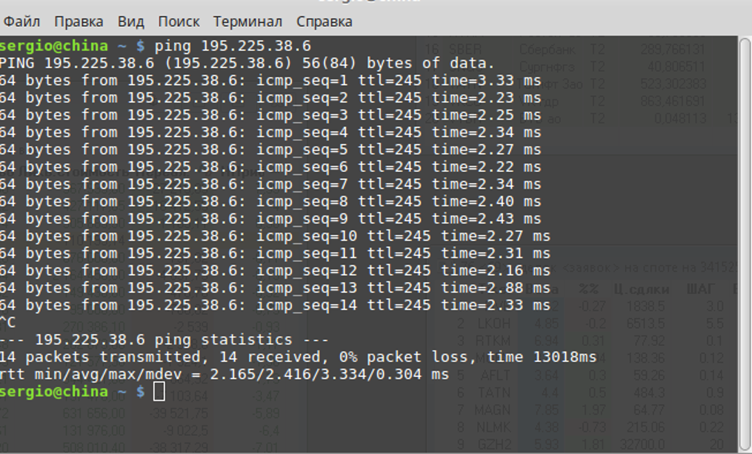Click the ^C interrupt line

[8, 322]
